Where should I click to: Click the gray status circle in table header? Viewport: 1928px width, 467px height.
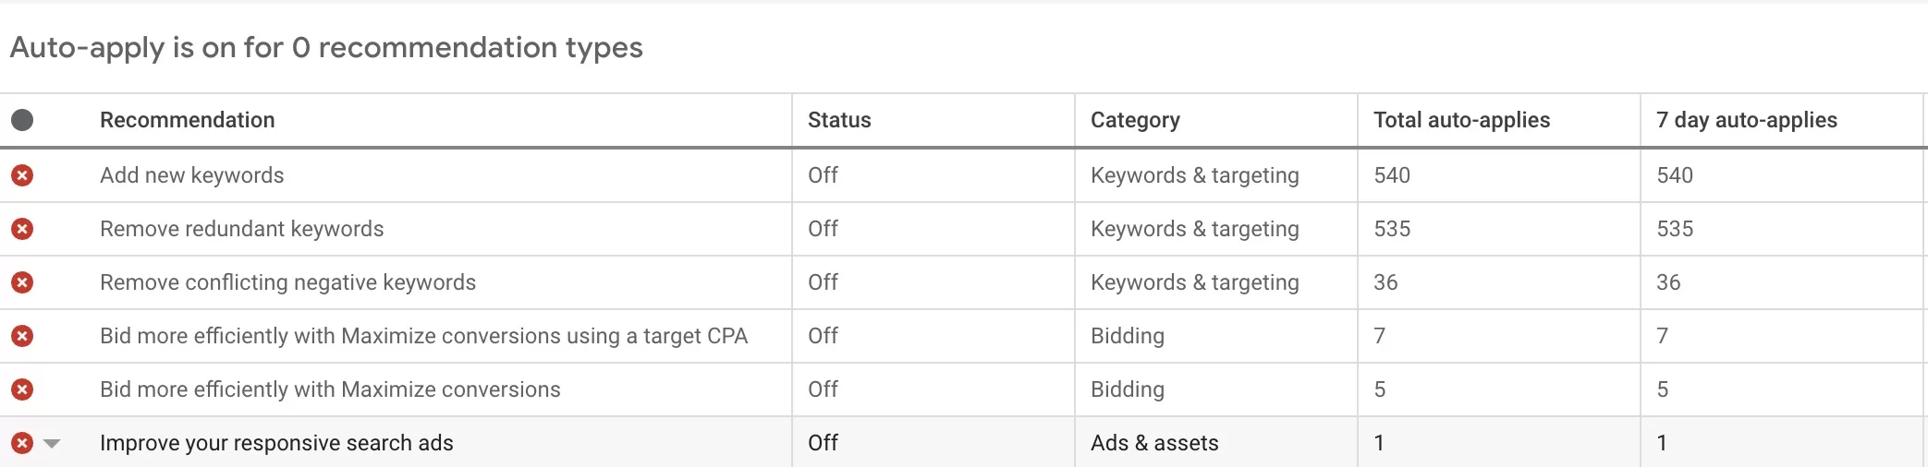22,120
